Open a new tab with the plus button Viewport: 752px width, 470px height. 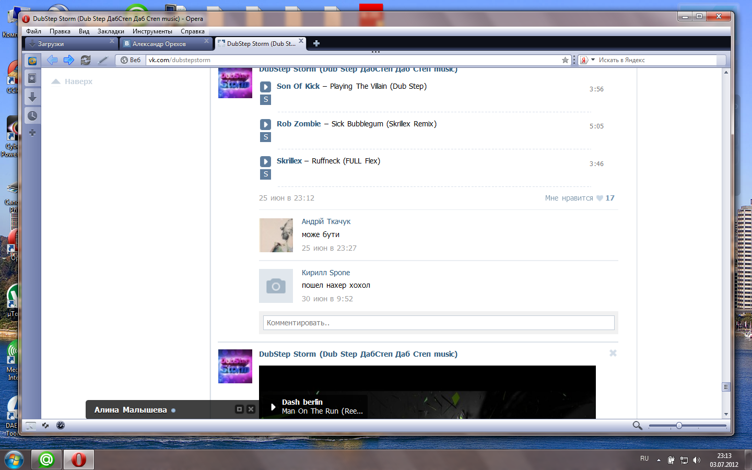coord(316,43)
